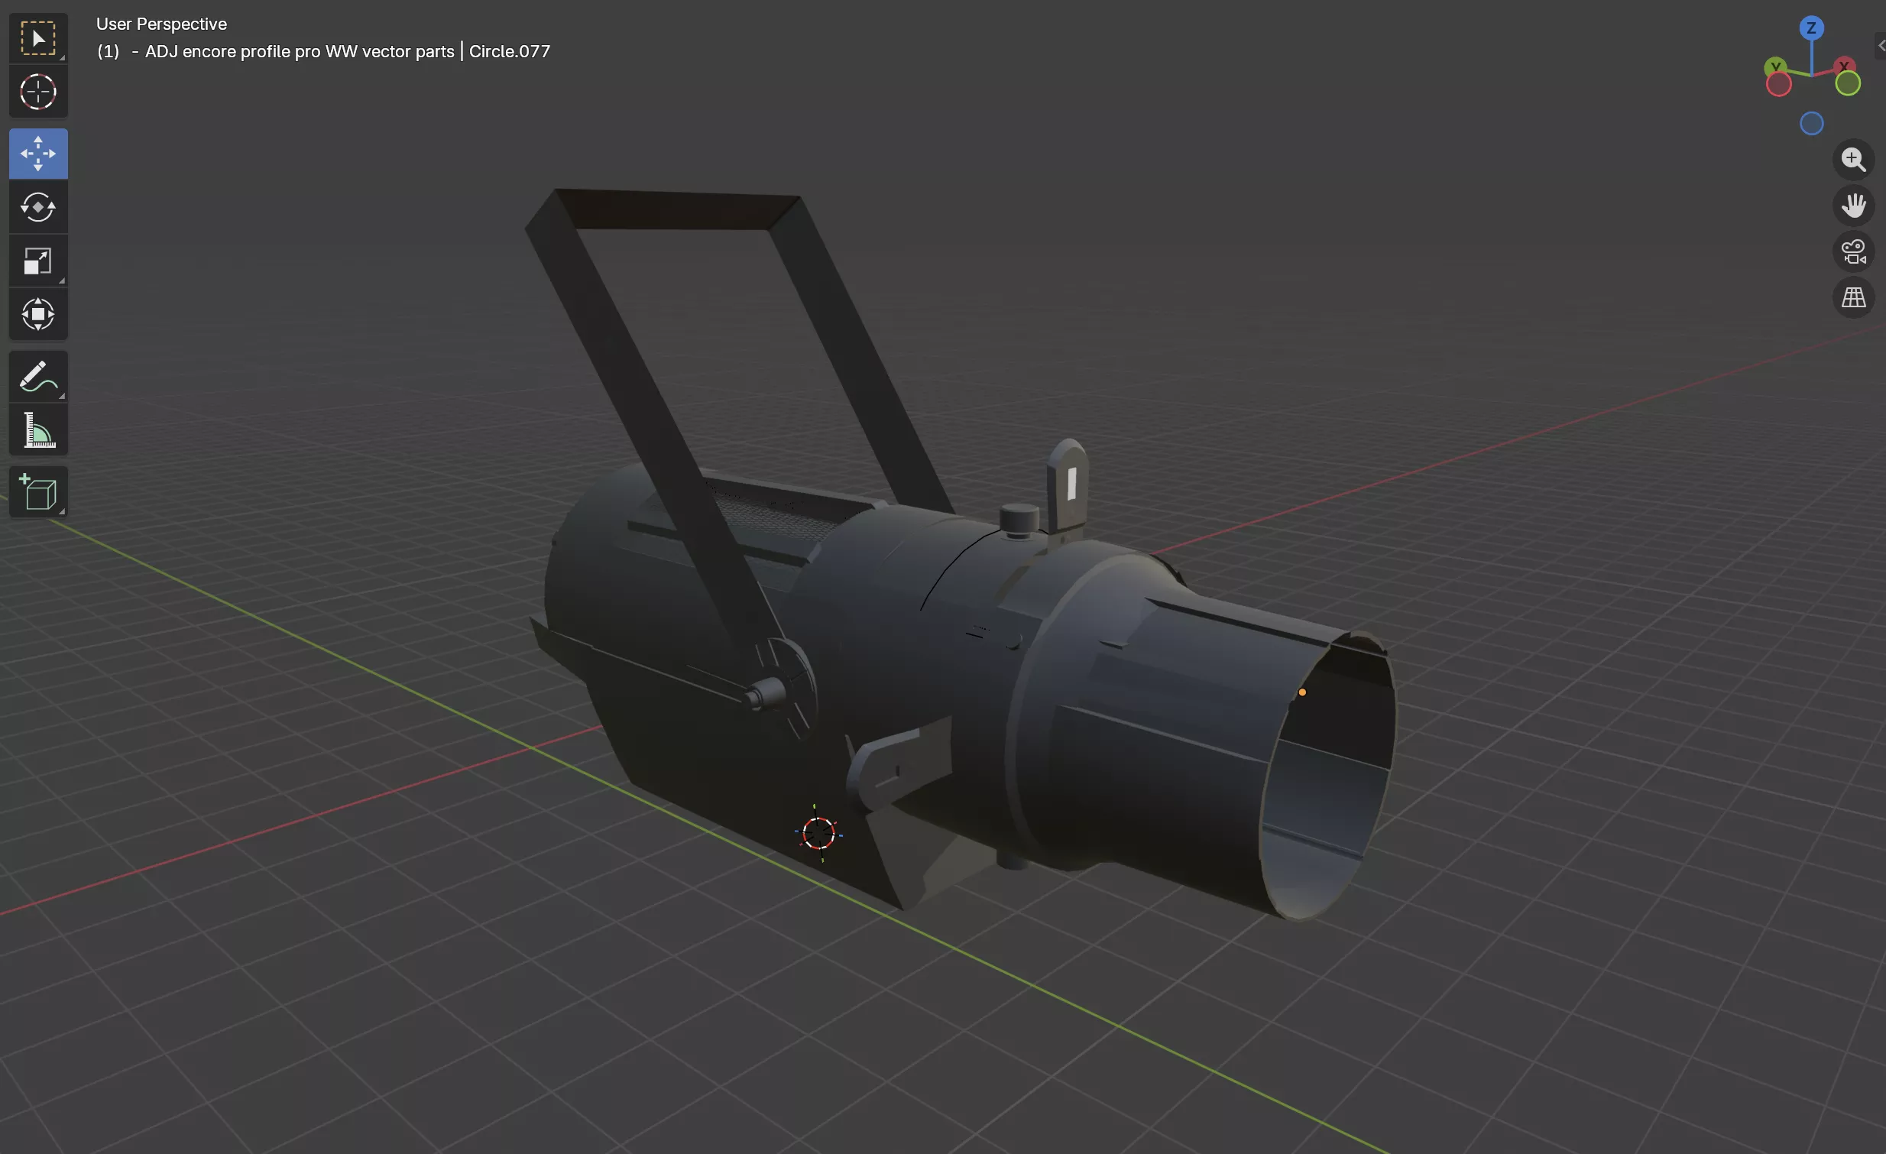Select the Annotate pencil tool
The image size is (1886, 1154).
coord(38,377)
